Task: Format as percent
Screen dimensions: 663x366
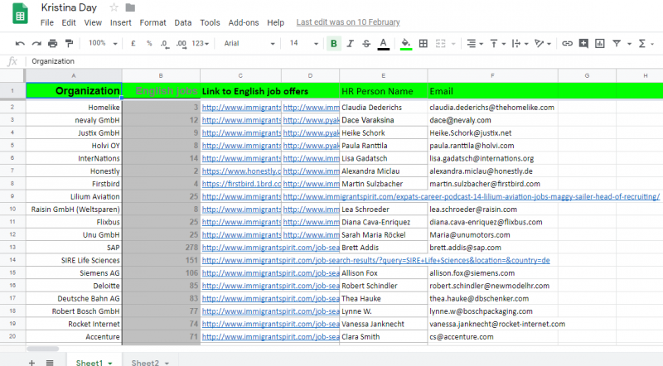Action: (149, 43)
